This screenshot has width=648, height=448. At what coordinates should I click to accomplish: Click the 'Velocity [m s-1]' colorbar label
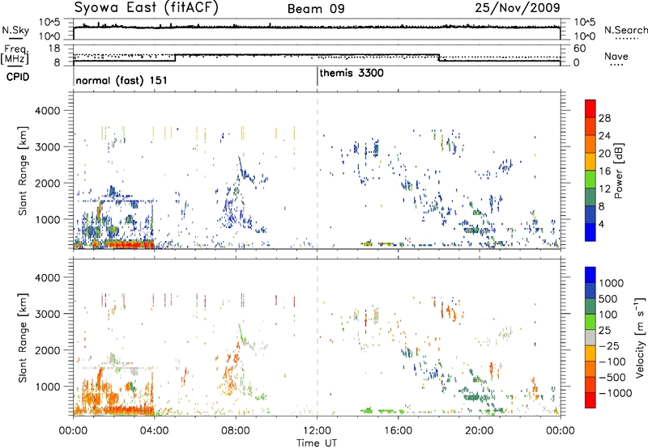640,336
